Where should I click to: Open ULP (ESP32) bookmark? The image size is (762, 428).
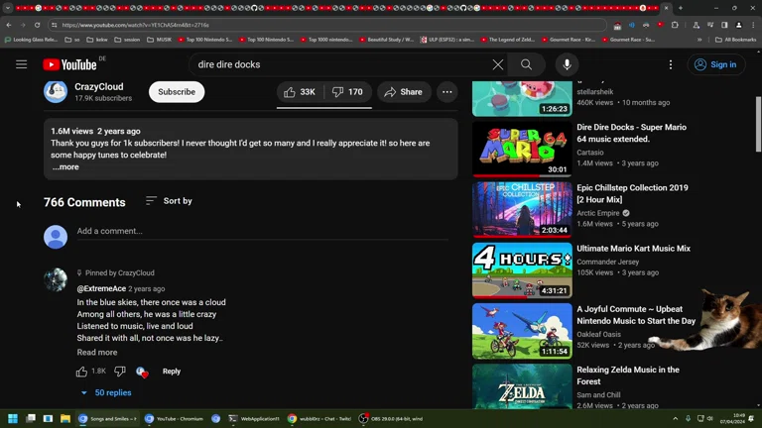click(447, 40)
